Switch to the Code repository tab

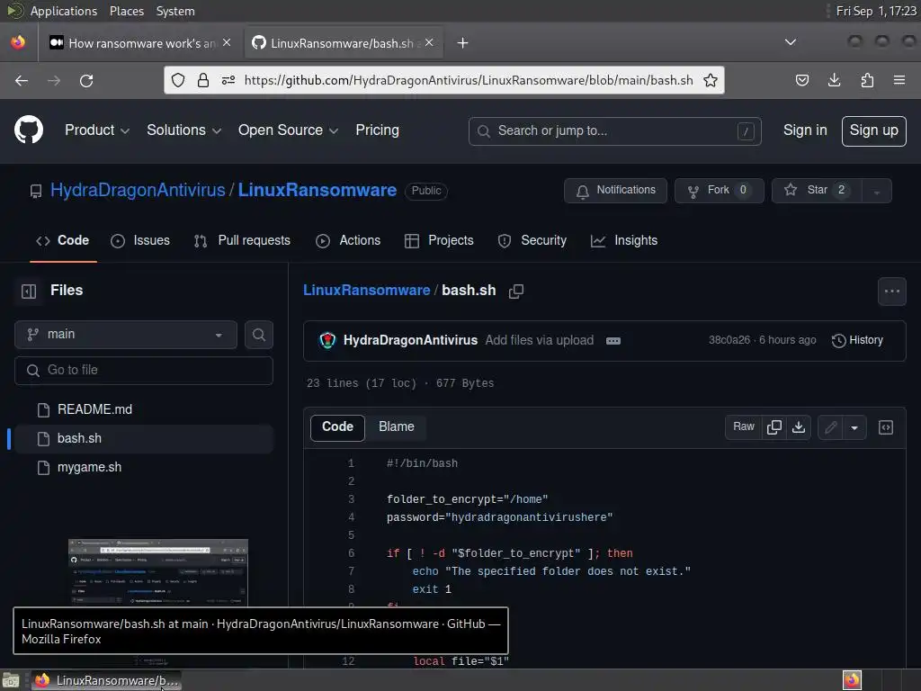point(63,240)
